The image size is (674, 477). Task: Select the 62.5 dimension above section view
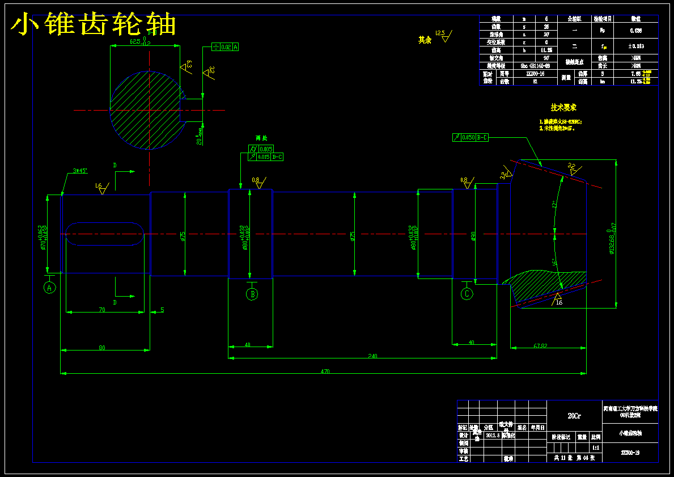[139, 42]
